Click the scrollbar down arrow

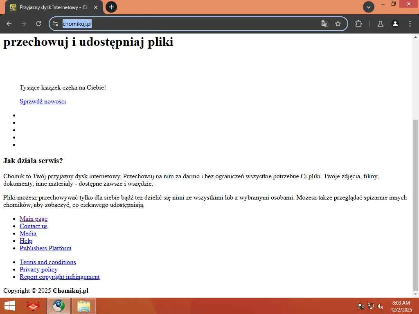point(415,294)
